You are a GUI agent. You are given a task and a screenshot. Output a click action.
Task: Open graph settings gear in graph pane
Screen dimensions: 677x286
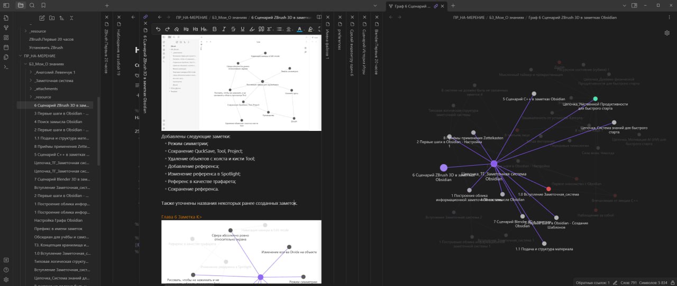[667, 33]
